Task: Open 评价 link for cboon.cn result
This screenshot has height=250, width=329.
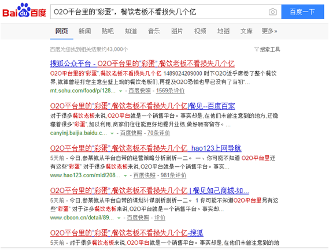Action: [x=160, y=218]
